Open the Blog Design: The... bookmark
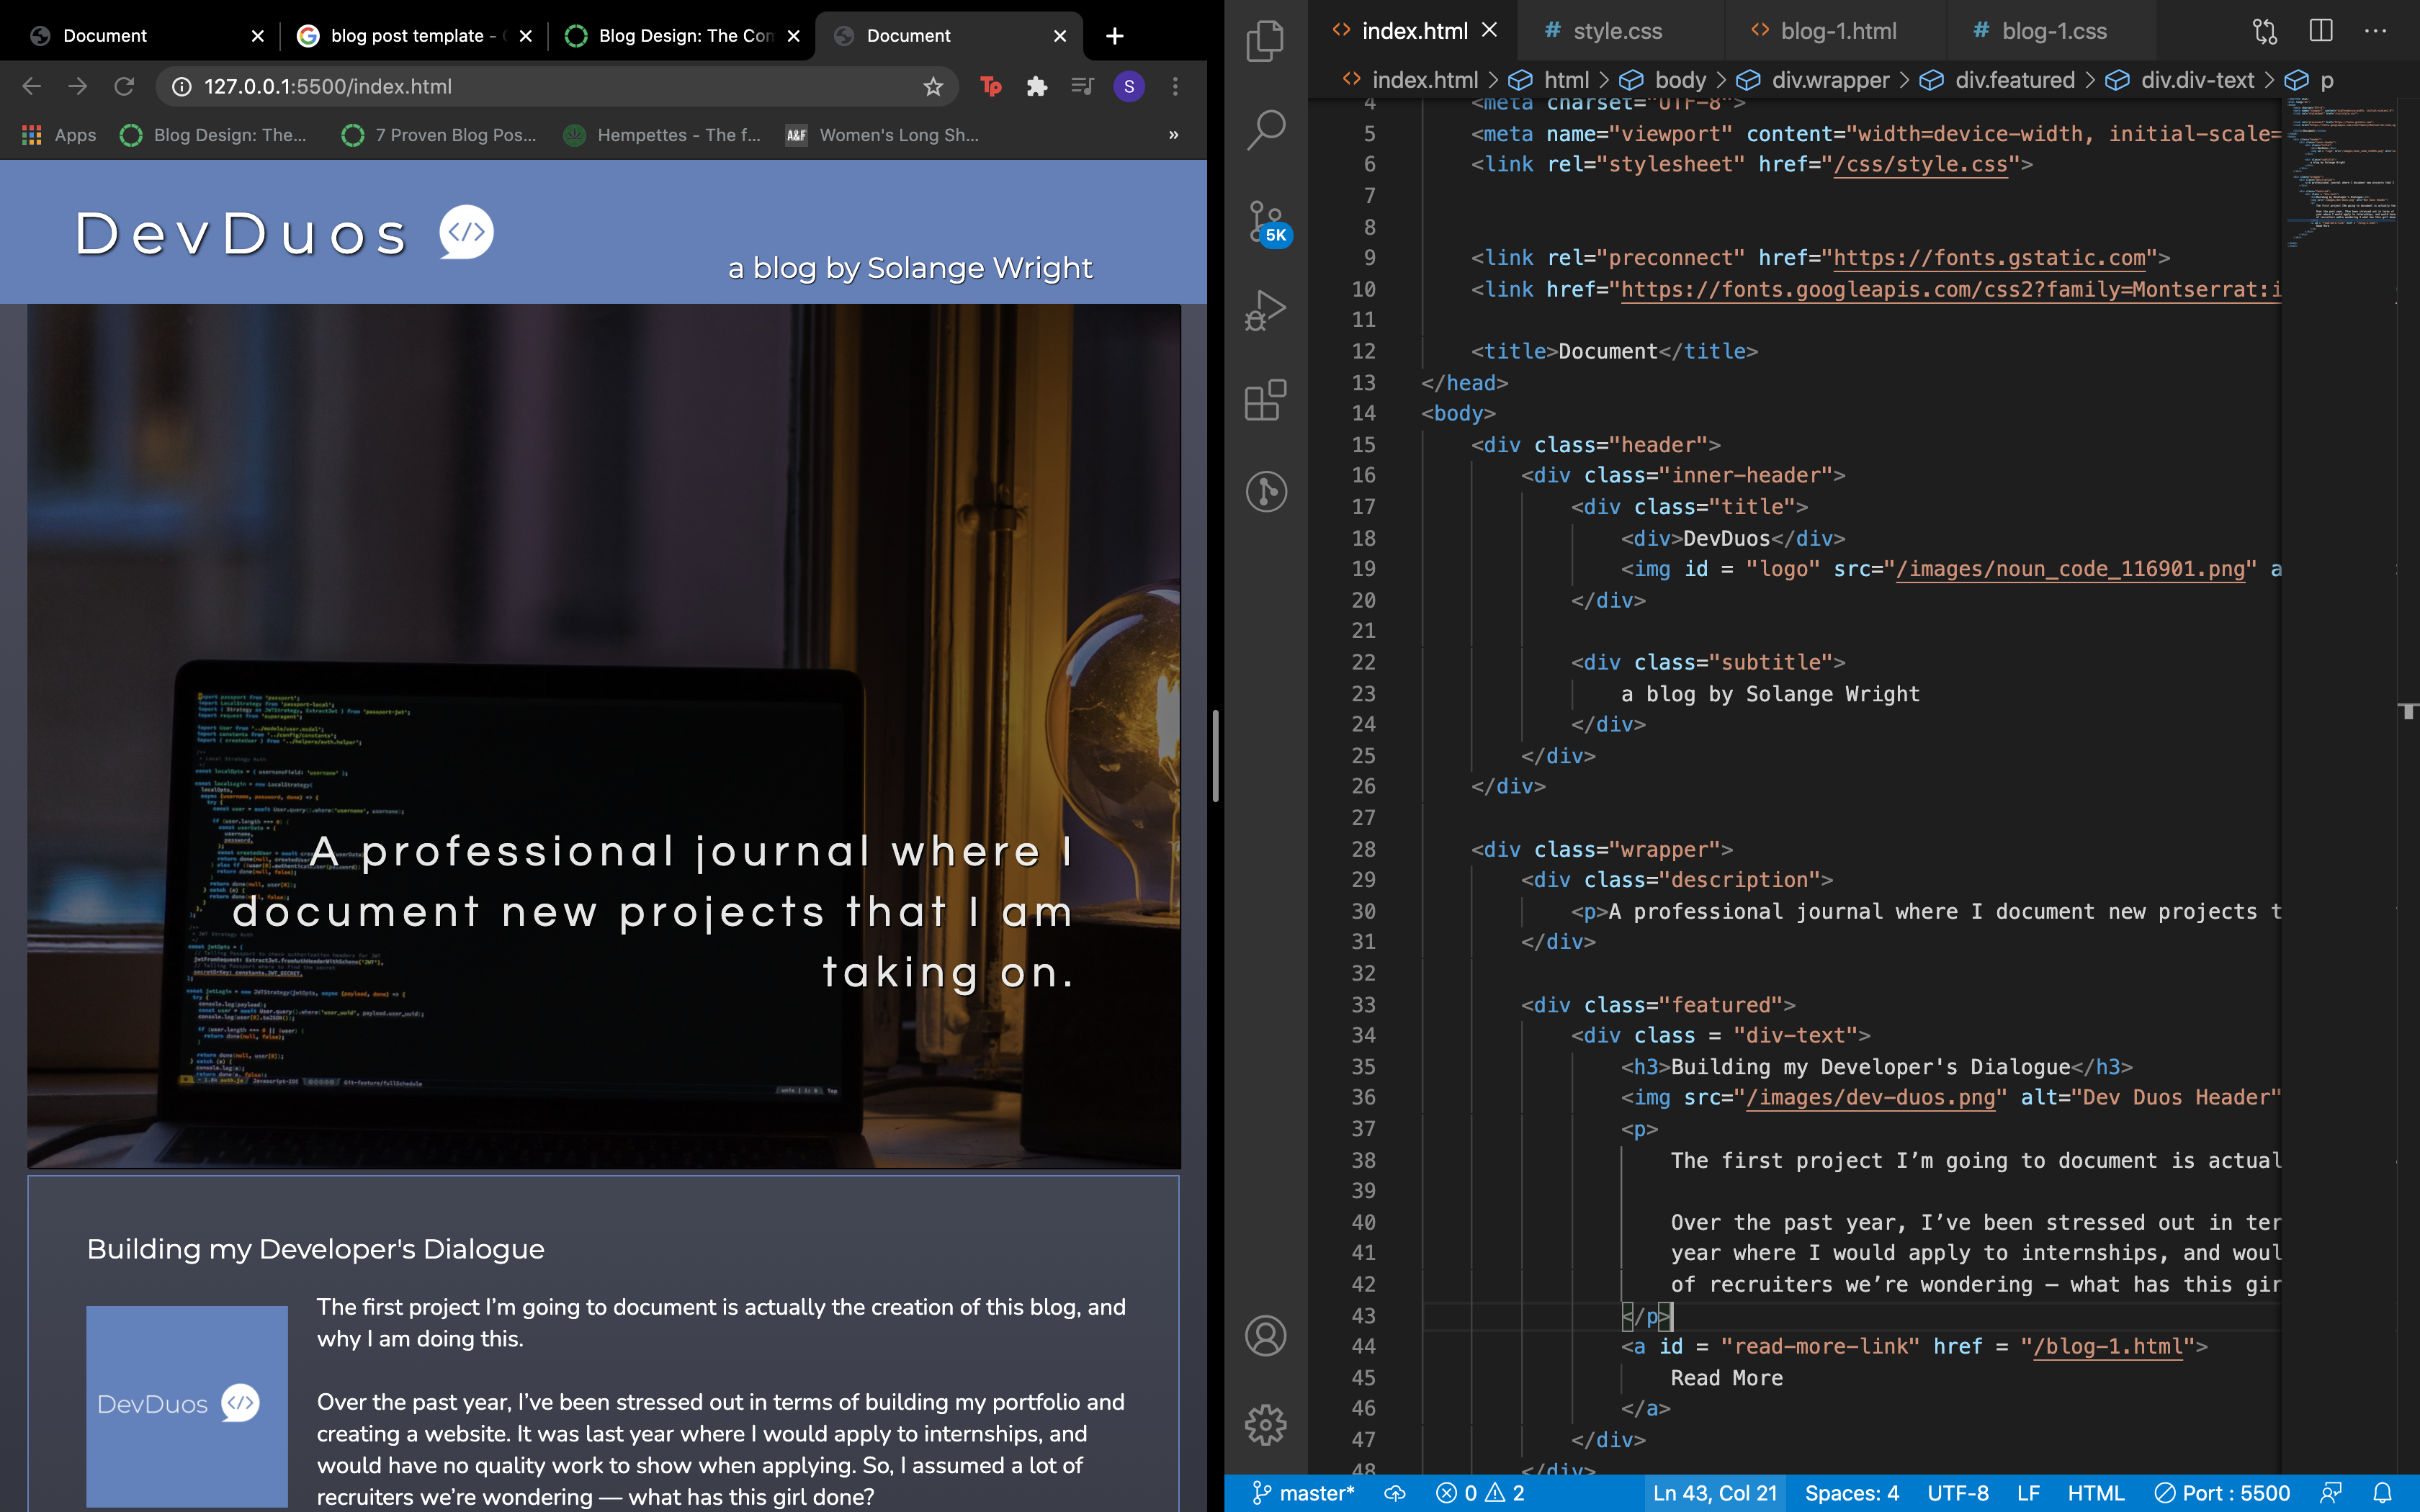Viewport: 2420px width, 1512px height. pos(213,134)
